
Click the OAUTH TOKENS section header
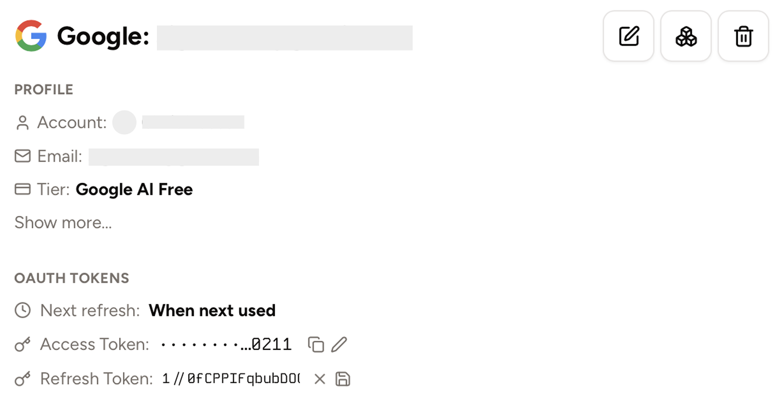pyautogui.click(x=71, y=278)
